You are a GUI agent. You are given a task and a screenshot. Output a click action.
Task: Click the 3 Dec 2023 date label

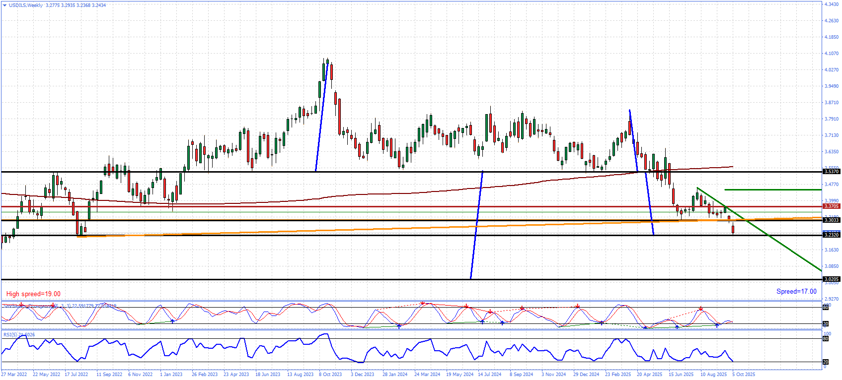click(363, 375)
